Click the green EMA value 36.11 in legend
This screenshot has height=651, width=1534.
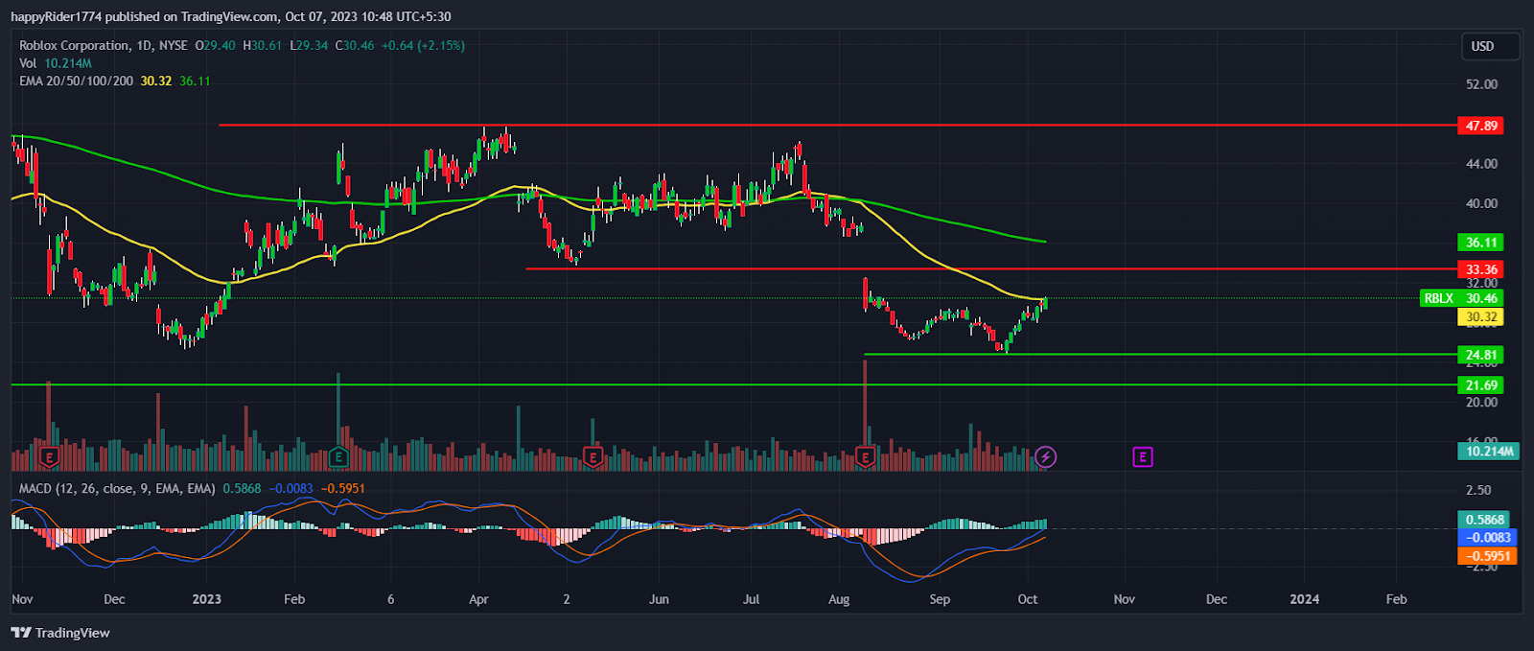[x=195, y=81]
